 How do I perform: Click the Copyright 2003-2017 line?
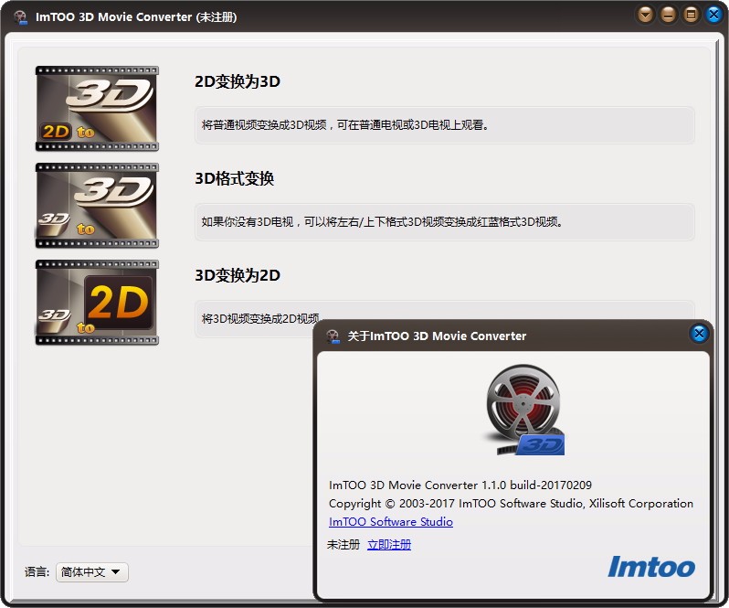pos(511,504)
